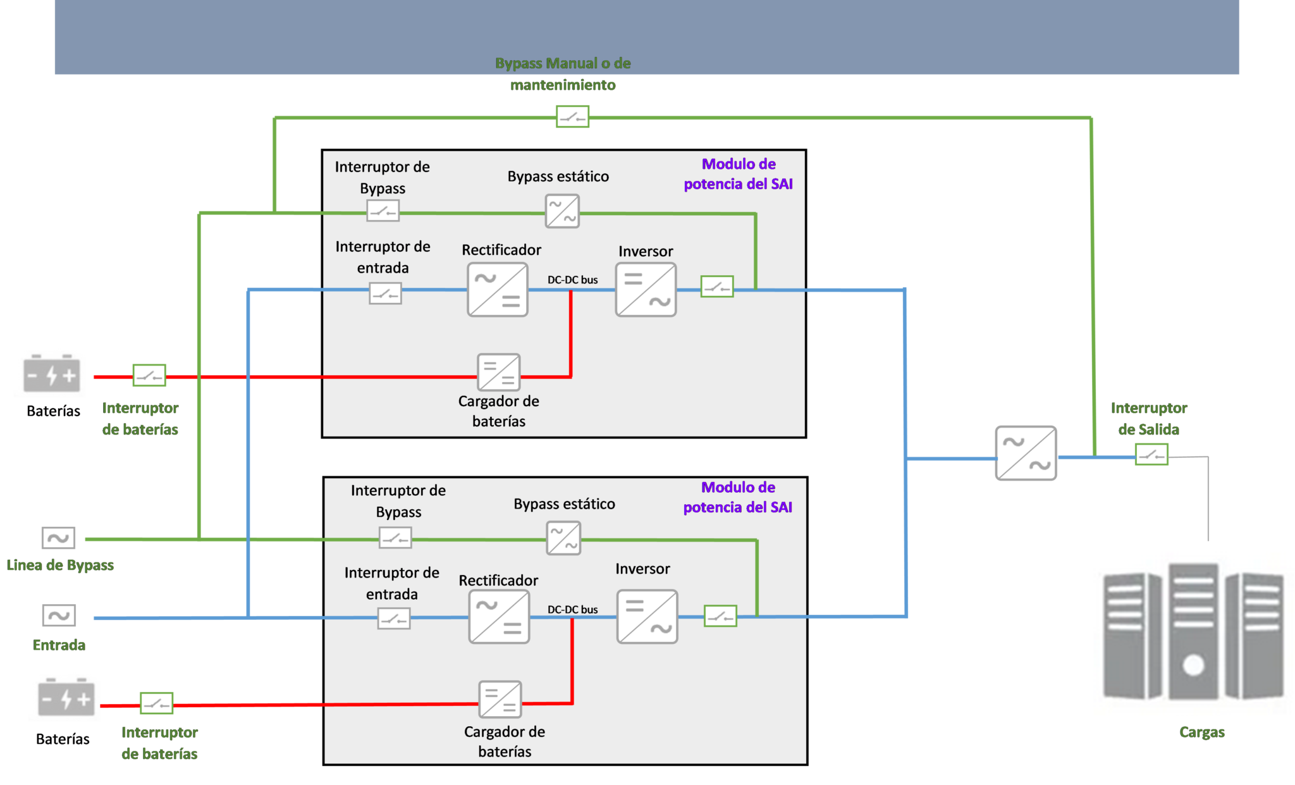Select green output switch after lower Inversor
The image size is (1295, 785).
coord(721,615)
